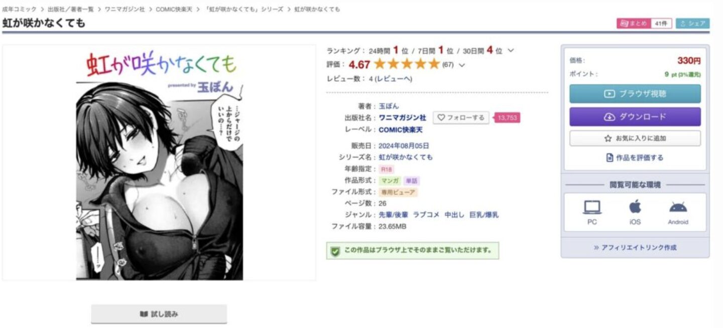Screen dimensions: 723x328
Task: Open the まとめ collection button
Action: pos(644,24)
